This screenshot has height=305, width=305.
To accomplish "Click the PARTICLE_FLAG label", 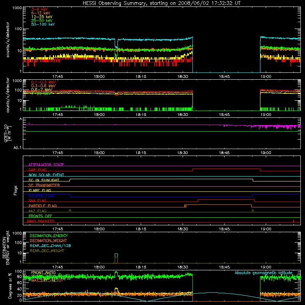I will click(43, 205).
